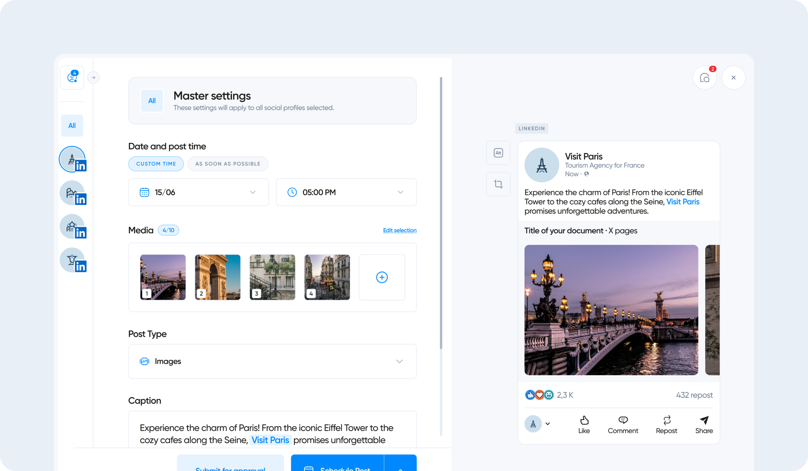808x471 pixels.
Task: Open the 15/06 date dropdown
Action: coord(198,192)
